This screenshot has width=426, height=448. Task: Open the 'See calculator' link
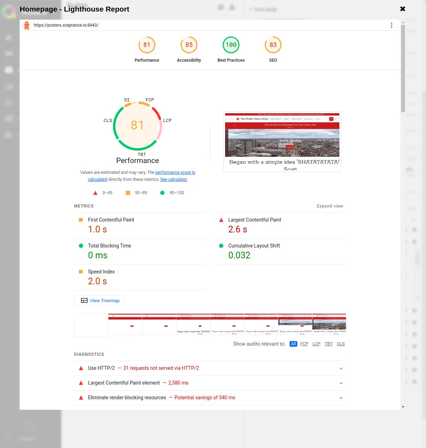[174, 179]
